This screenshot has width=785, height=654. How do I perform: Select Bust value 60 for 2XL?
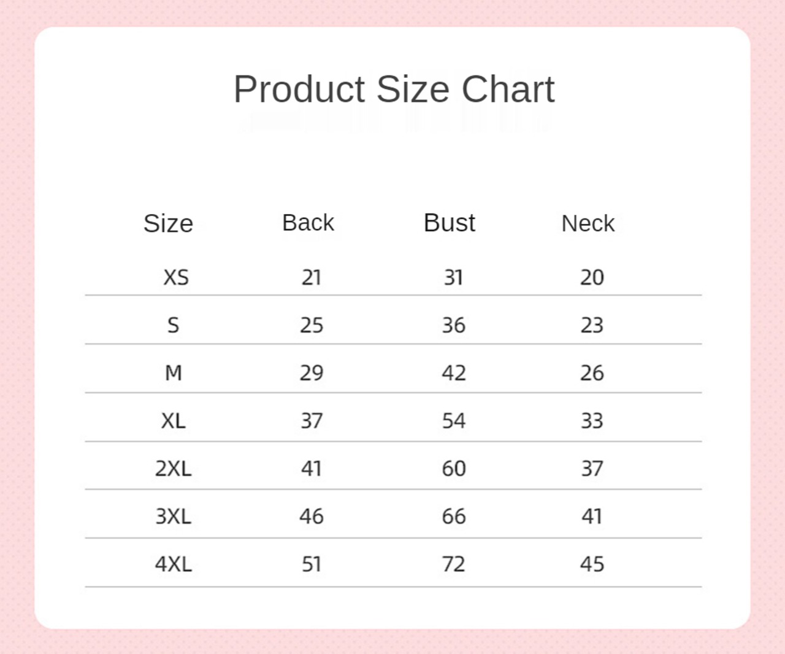[454, 469]
